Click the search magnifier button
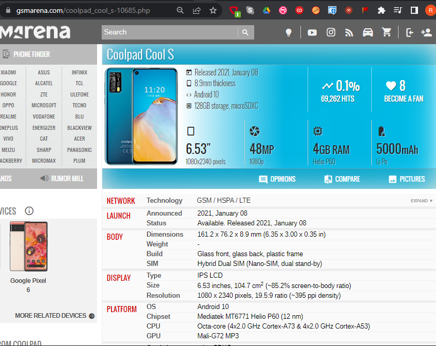The width and height of the screenshot is (436, 346). (x=245, y=32)
